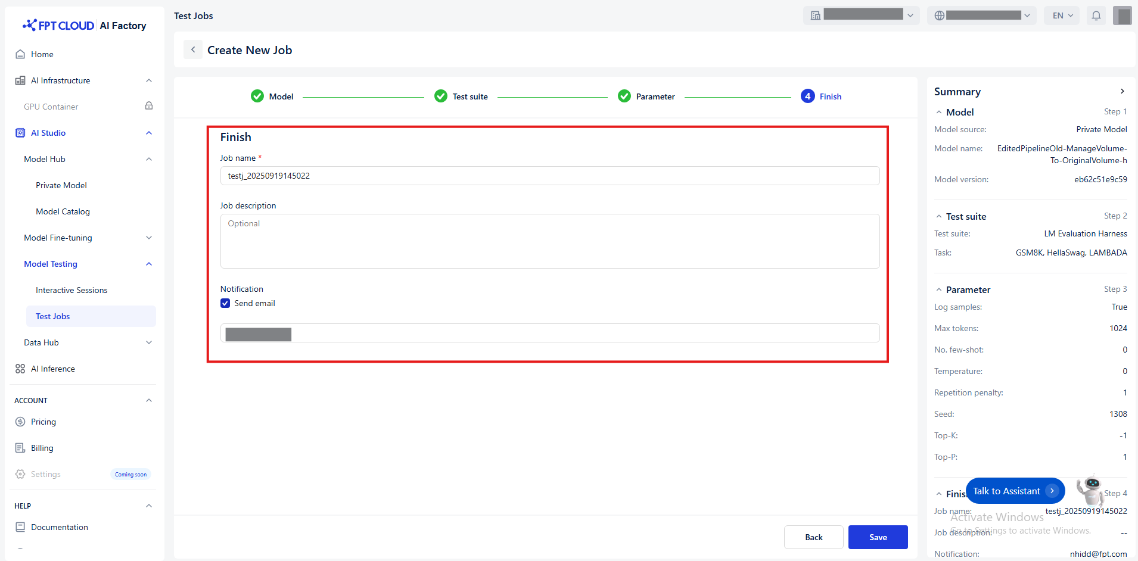Click the back arrow beside Create New Job
The height and width of the screenshot is (561, 1138).
[x=193, y=50]
